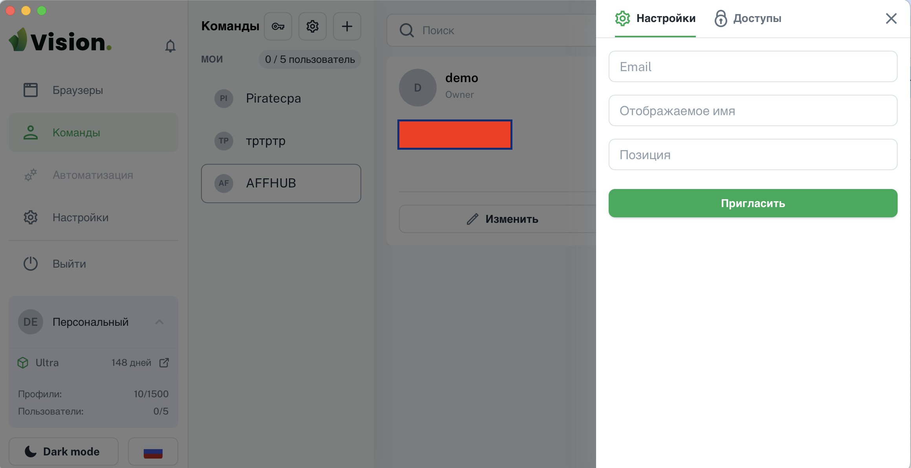This screenshot has height=468, width=911.
Task: Open the notifications bell
Action: [170, 46]
